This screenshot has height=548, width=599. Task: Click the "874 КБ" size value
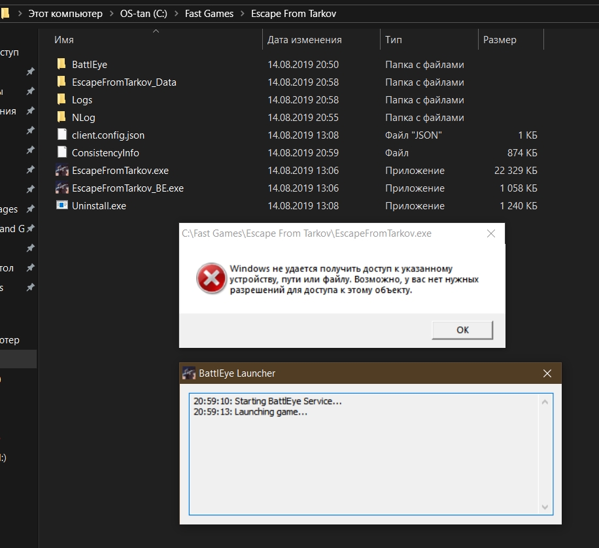tap(522, 152)
